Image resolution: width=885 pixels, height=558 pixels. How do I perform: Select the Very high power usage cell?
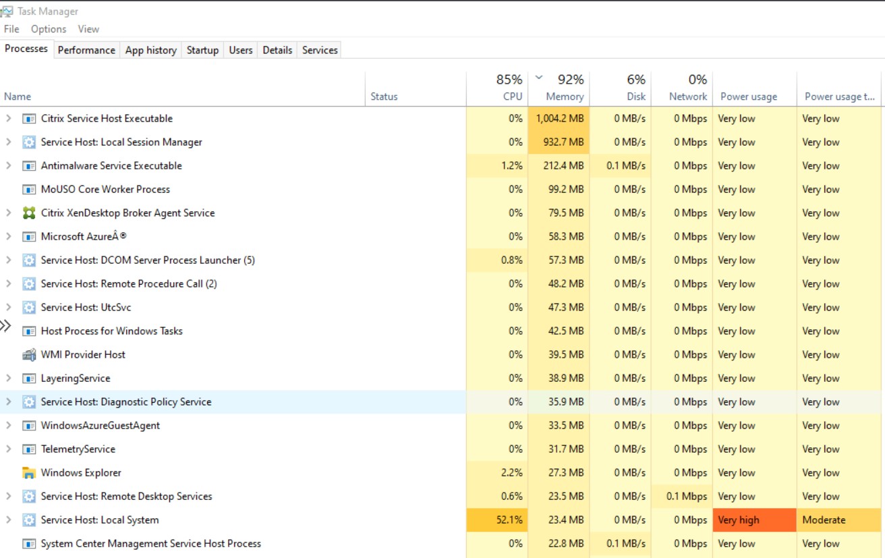(x=754, y=520)
